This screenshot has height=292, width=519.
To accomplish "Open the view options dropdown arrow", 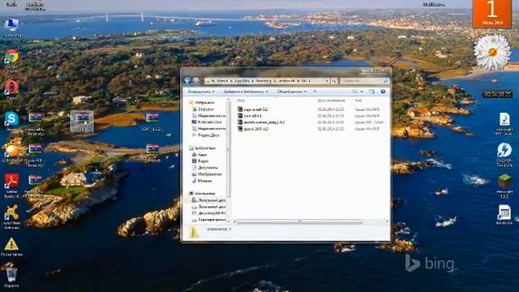I will (x=362, y=92).
